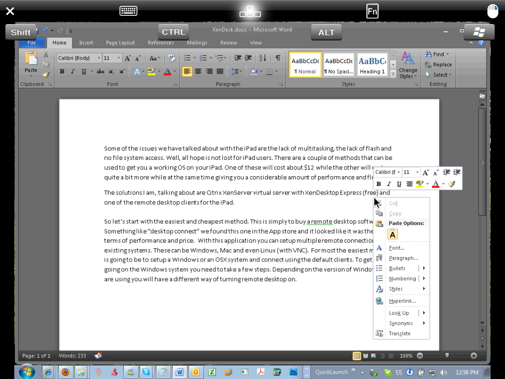Click Keep Text Only paste option
505x379 pixels.
pos(393,234)
